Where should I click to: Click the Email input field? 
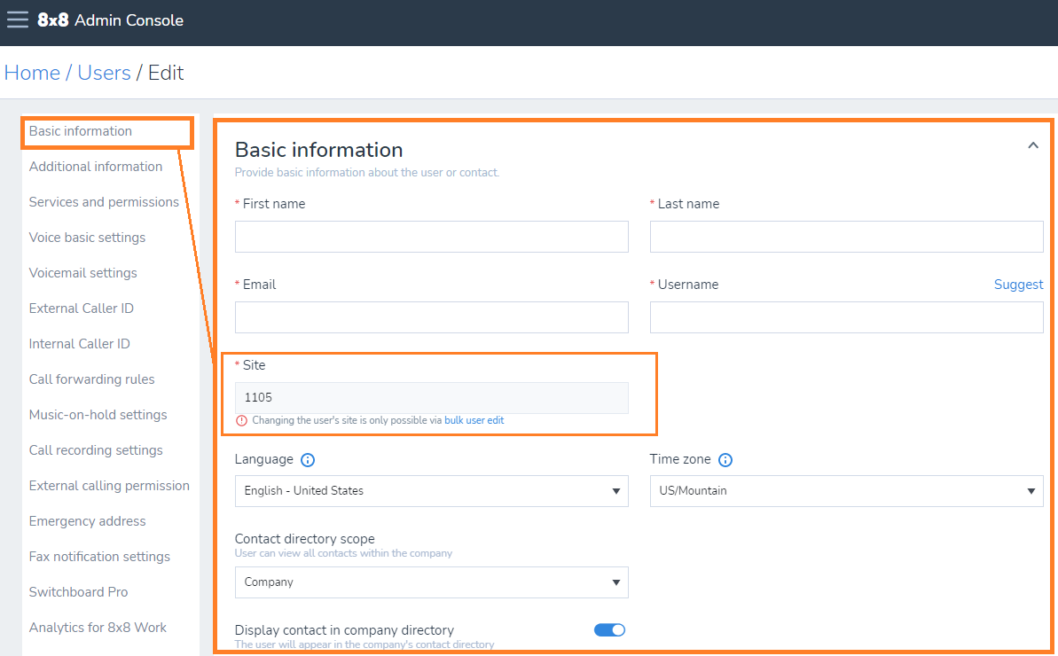click(x=432, y=316)
